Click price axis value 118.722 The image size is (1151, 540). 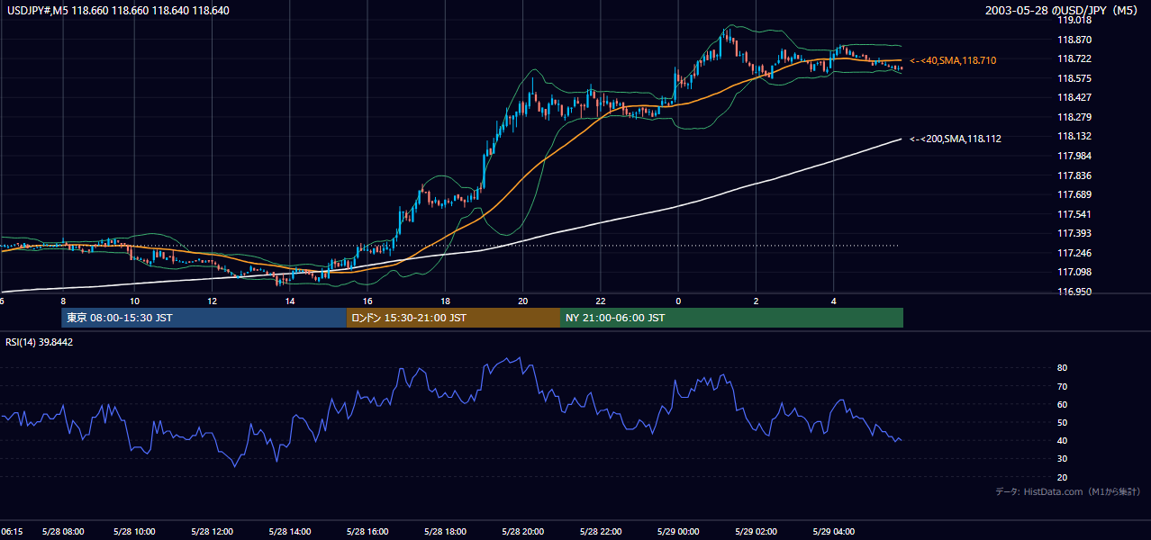(x=1074, y=58)
